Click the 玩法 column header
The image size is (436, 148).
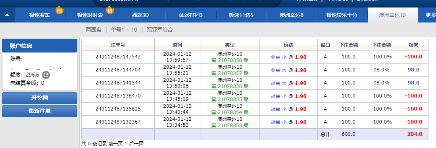289,45
